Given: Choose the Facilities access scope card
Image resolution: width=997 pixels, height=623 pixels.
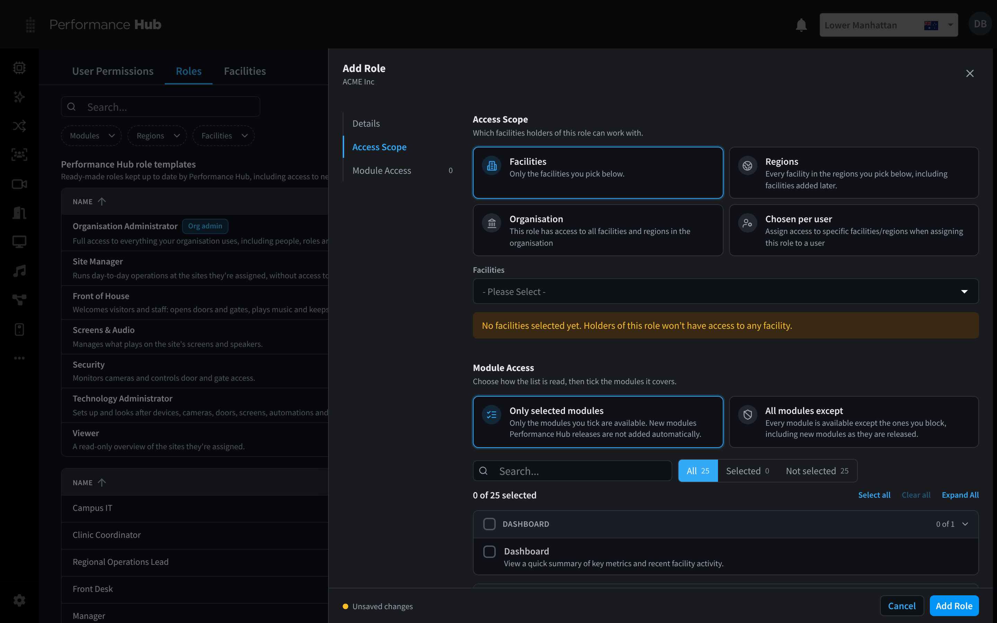Looking at the screenshot, I should (x=598, y=173).
